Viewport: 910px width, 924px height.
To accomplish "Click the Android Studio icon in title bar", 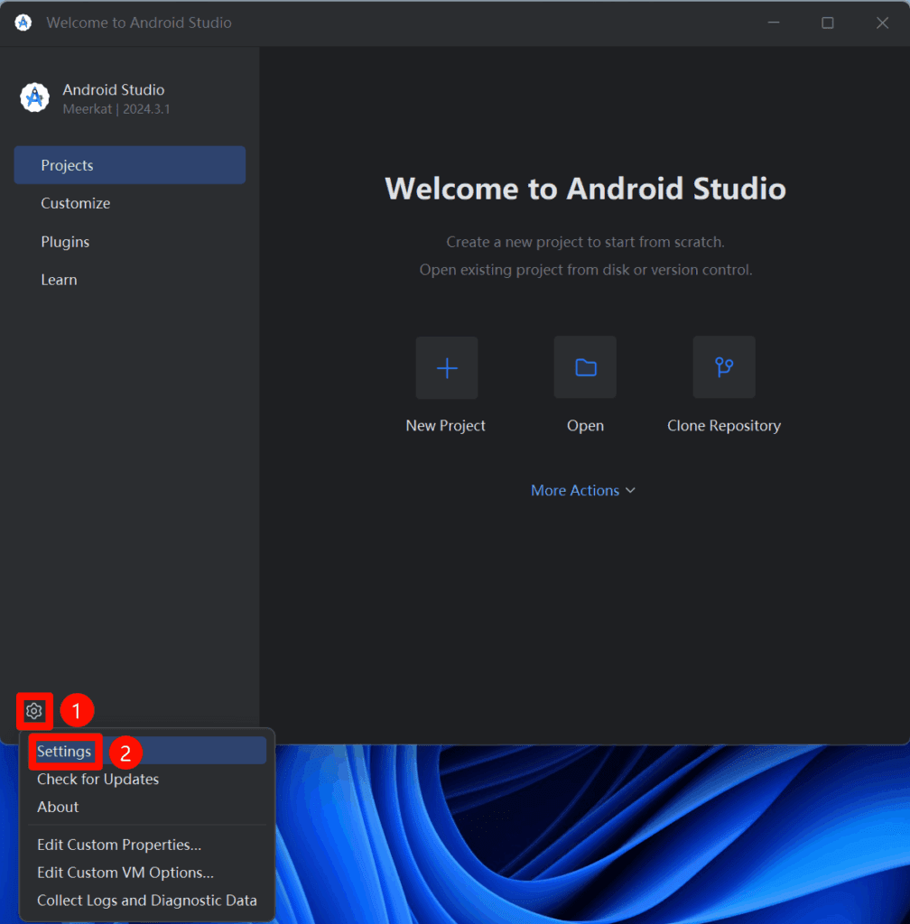I will tap(23, 23).
